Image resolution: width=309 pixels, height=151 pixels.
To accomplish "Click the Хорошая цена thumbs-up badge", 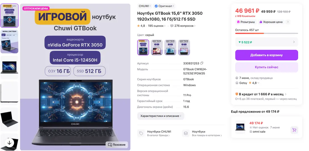I will [271, 22].
